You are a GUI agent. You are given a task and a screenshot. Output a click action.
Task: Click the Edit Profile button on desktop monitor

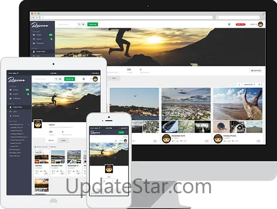(256, 71)
